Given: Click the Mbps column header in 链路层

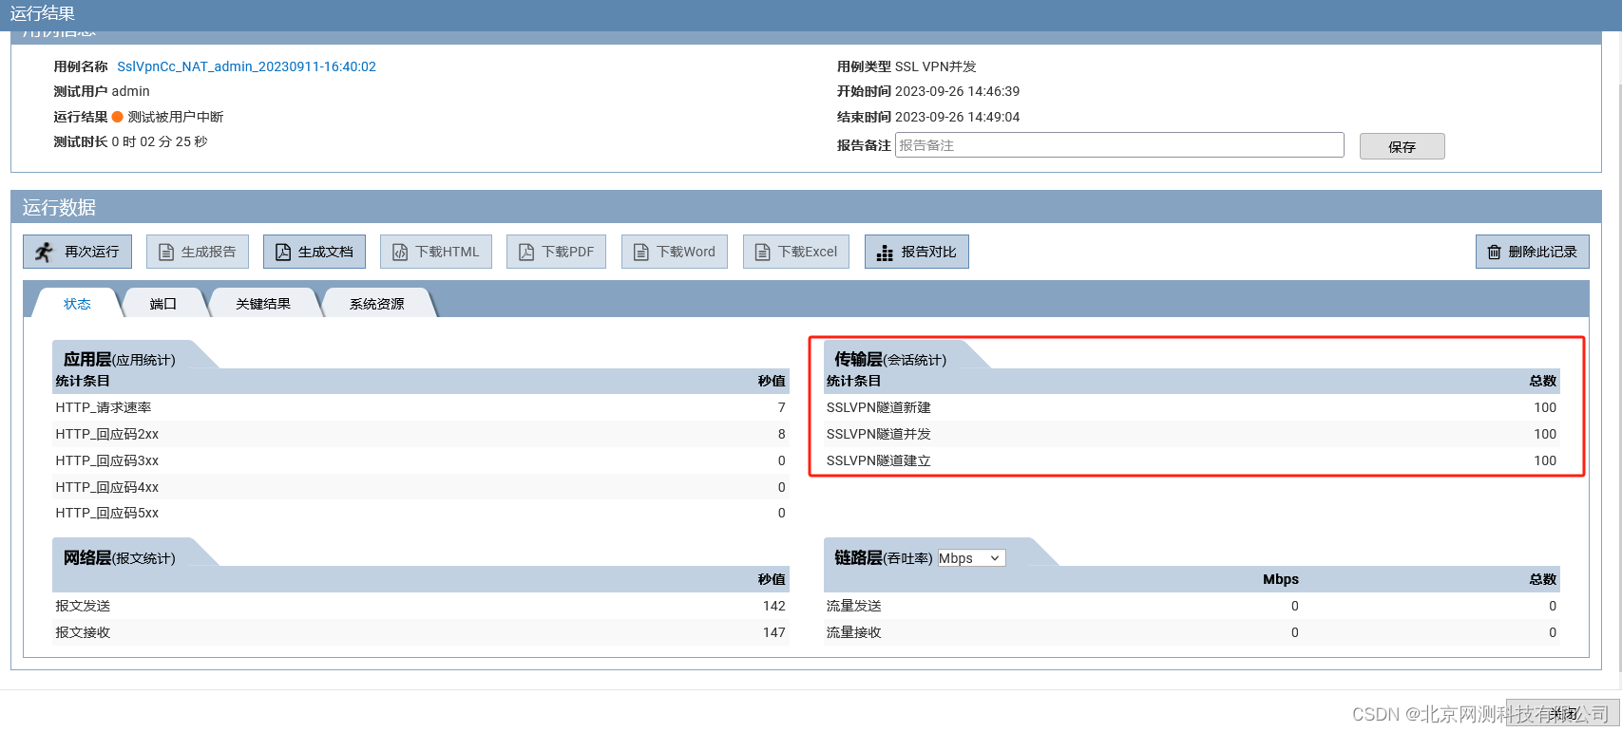Looking at the screenshot, I should click(x=1281, y=579).
